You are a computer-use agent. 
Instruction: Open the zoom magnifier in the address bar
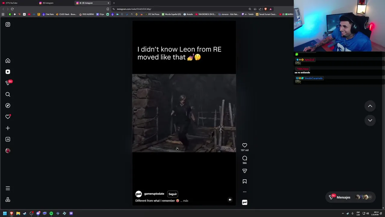tap(250, 9)
